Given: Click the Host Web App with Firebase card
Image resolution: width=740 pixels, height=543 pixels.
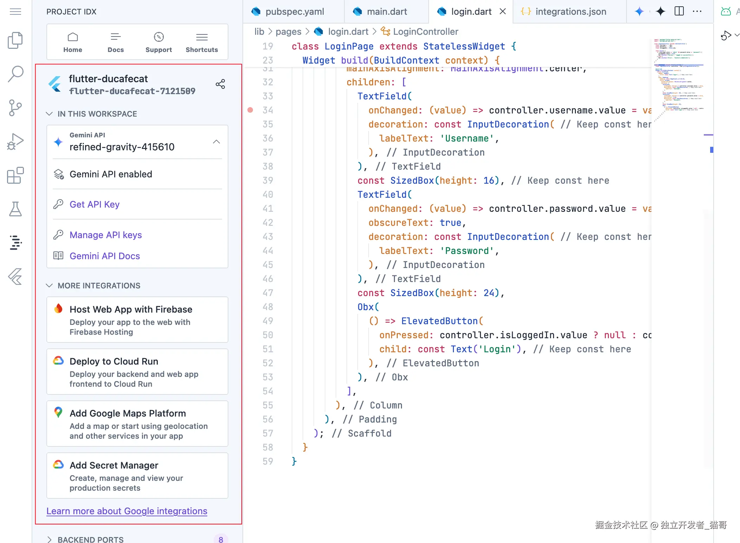Looking at the screenshot, I should (137, 320).
